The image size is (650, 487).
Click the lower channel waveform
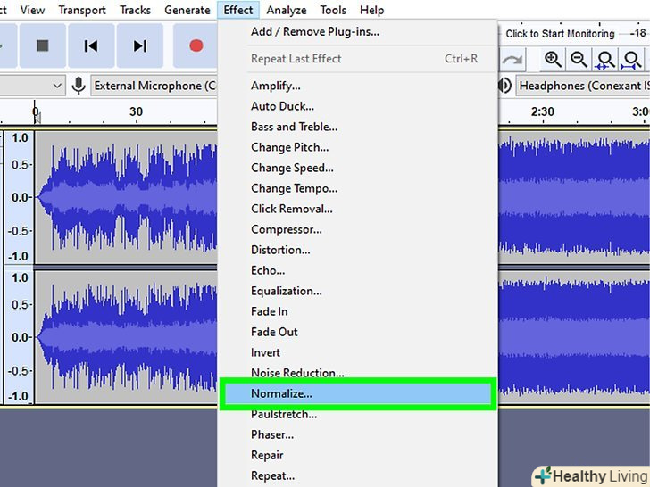click(126, 337)
